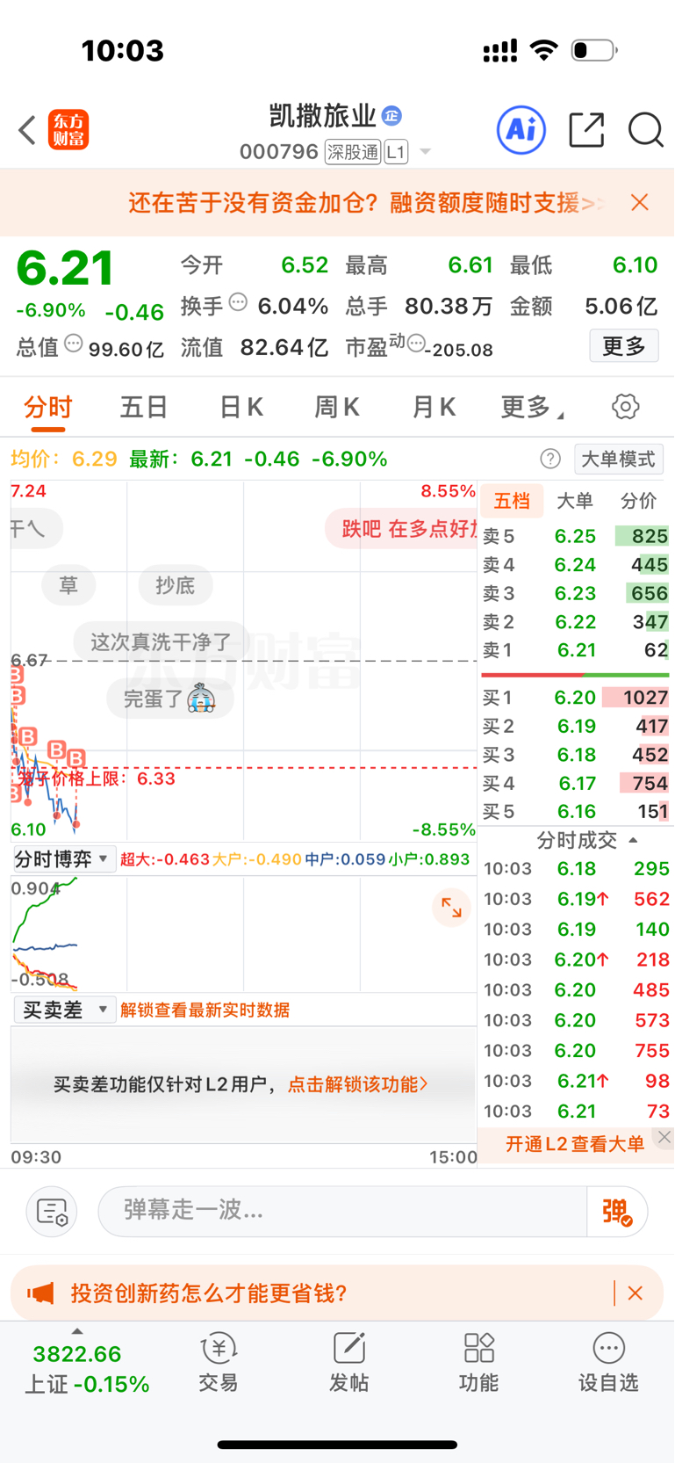This screenshot has height=1463, width=675.
Task: Open the 发帖 post icon
Action: 348,1363
